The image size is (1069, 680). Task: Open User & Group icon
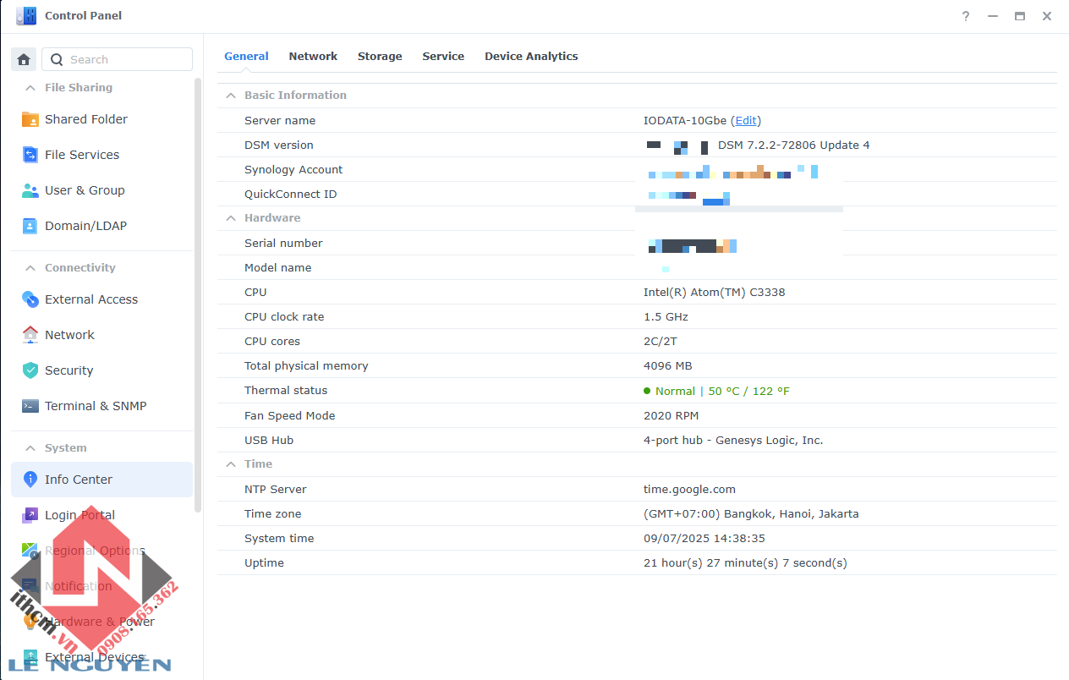pyautogui.click(x=30, y=190)
